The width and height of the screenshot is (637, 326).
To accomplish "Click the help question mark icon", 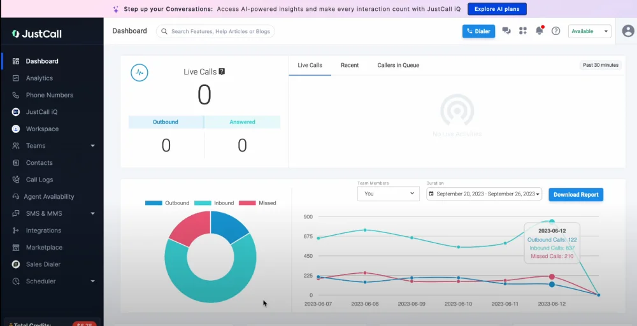I will click(555, 31).
